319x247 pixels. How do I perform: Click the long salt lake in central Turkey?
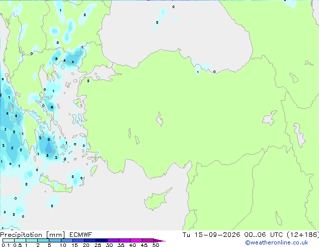click(x=159, y=119)
